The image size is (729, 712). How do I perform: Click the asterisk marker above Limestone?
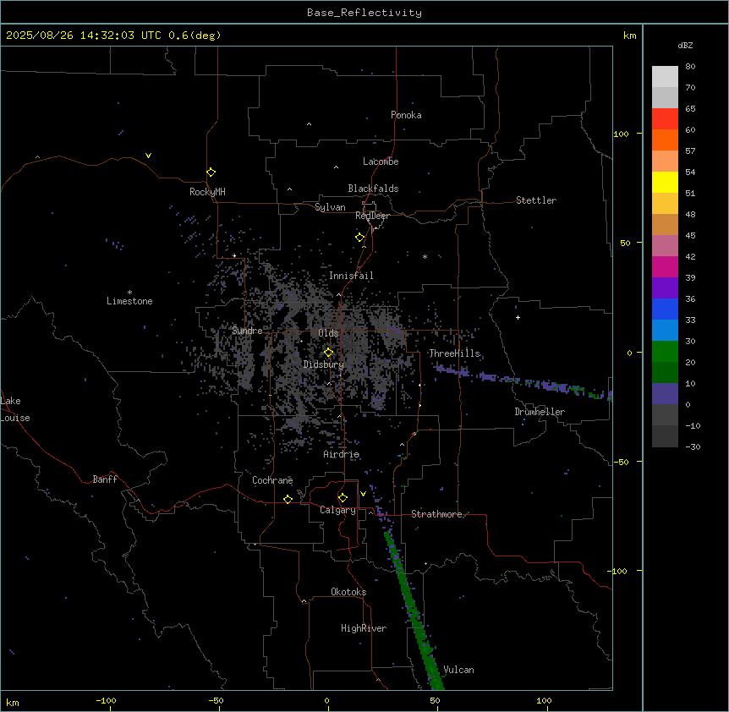129,293
